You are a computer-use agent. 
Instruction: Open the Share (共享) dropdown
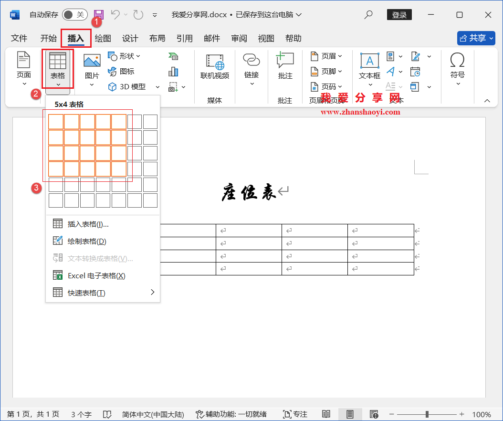(x=476, y=38)
